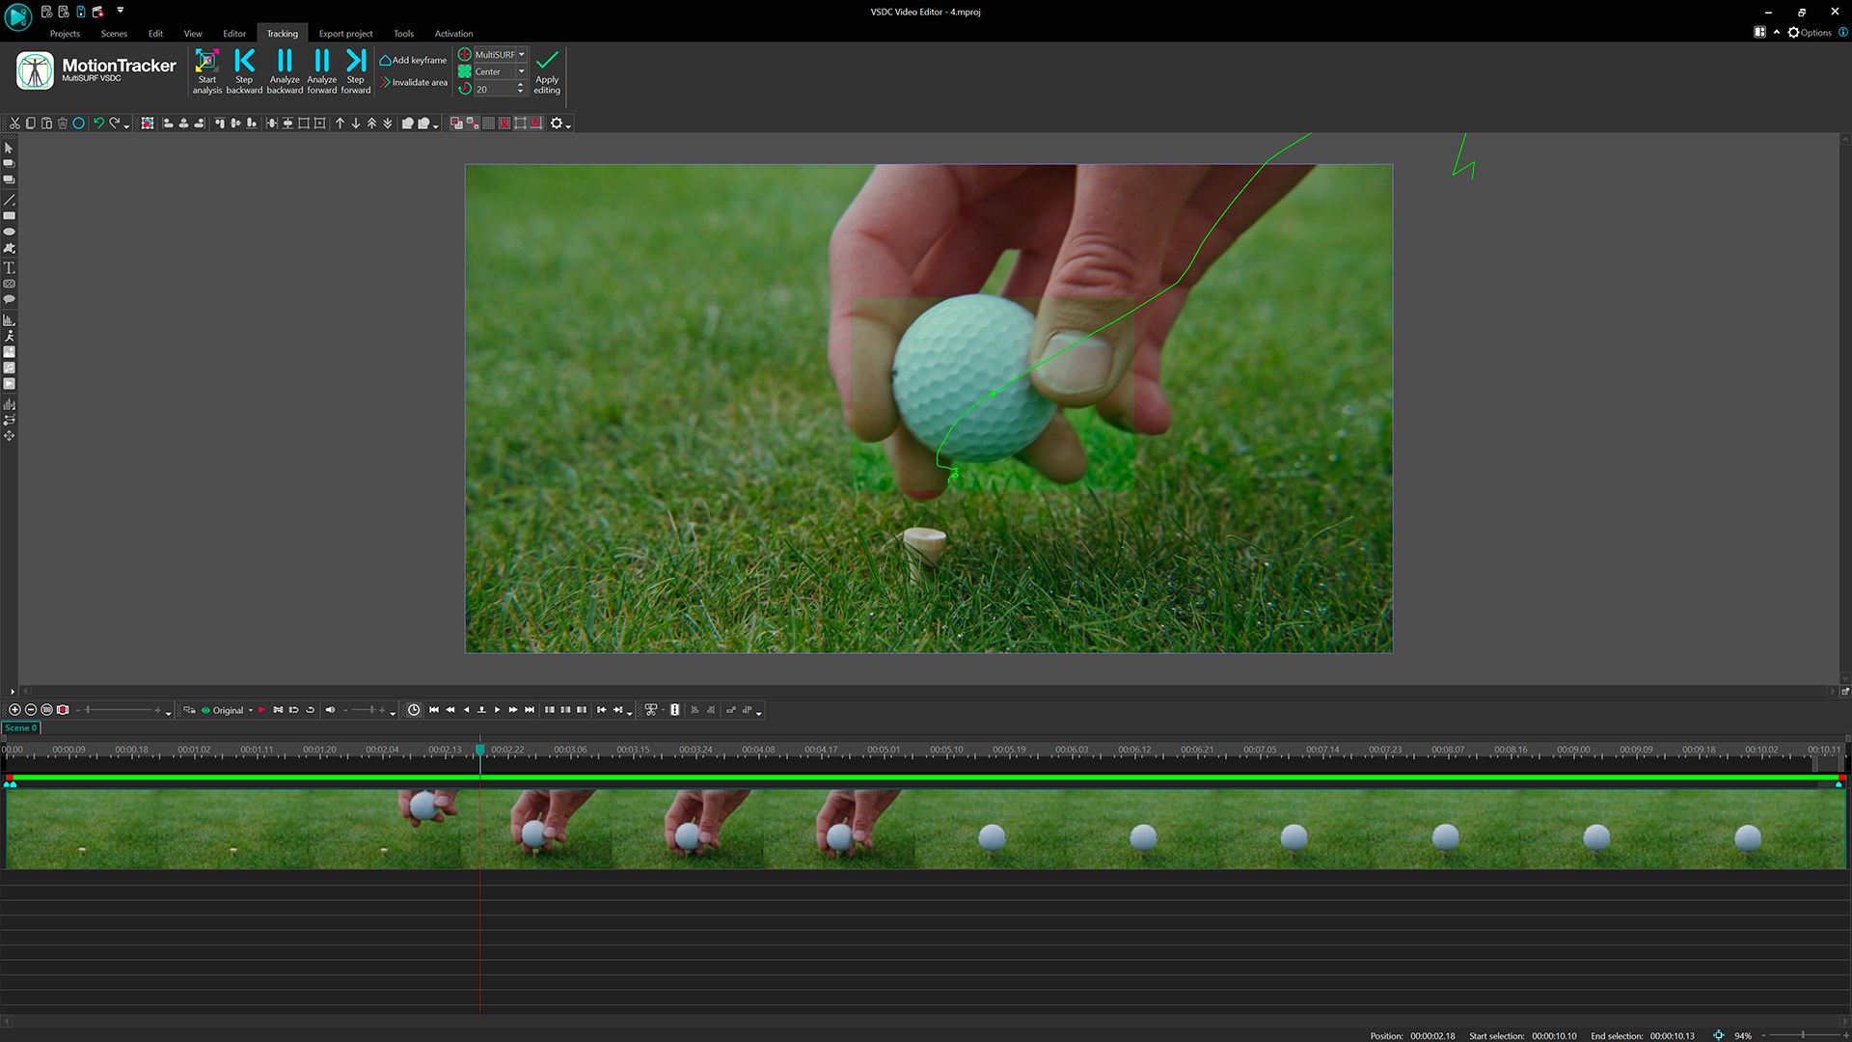
Task: Click the green undo arrow icon
Action: click(99, 123)
